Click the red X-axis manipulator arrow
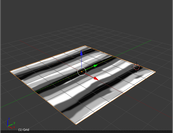Screen dimensions: 173x133 96,78
